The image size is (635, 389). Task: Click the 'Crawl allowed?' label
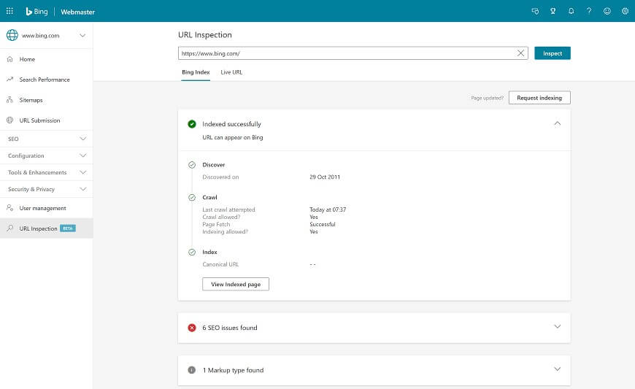(221, 217)
